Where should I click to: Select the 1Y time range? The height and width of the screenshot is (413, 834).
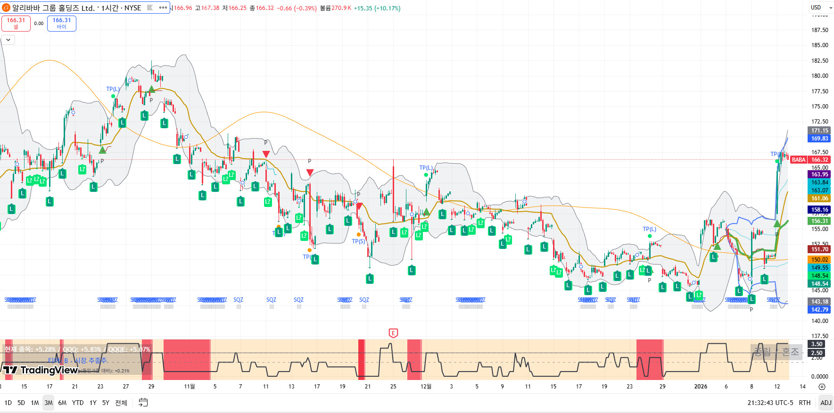pos(93,403)
